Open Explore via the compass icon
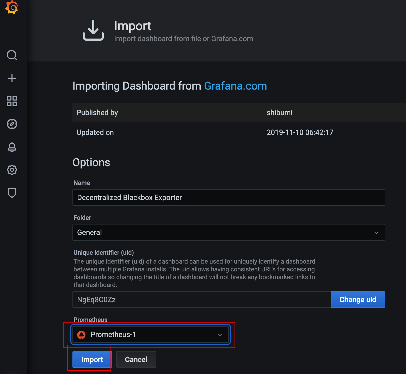 [x=12, y=124]
